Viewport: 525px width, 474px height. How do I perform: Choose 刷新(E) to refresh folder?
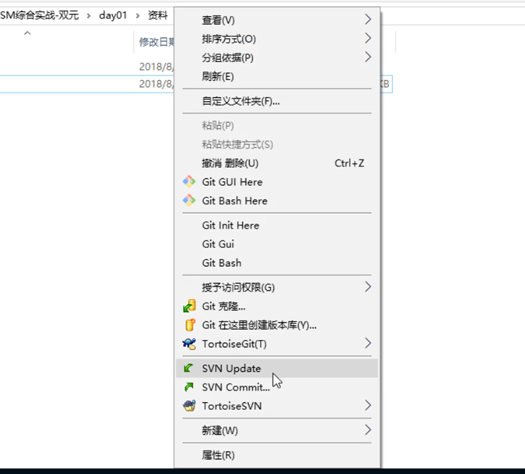277,76
